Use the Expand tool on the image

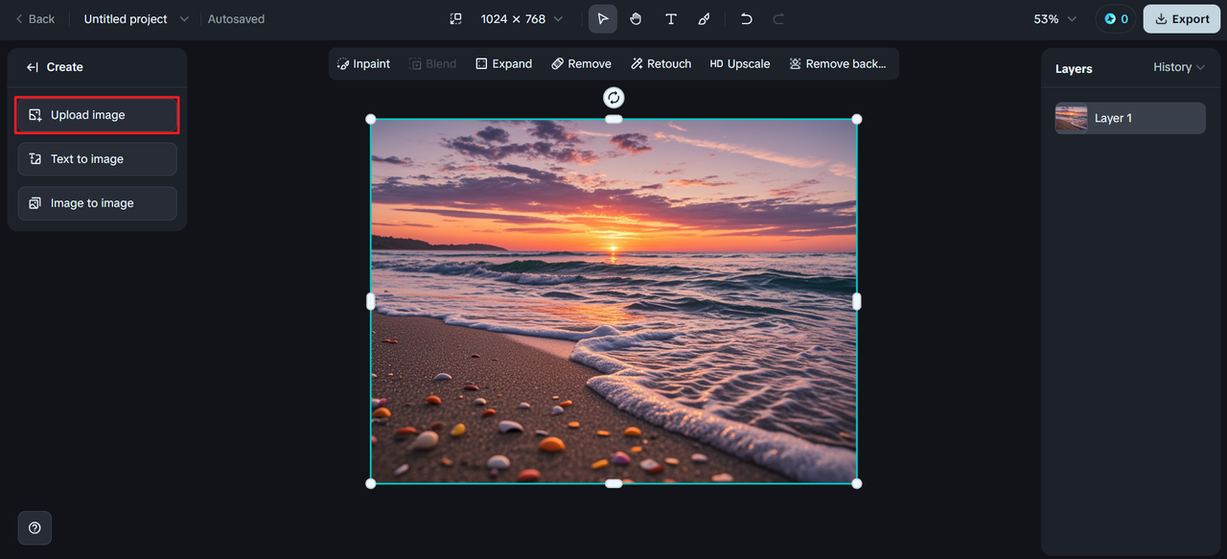[503, 64]
